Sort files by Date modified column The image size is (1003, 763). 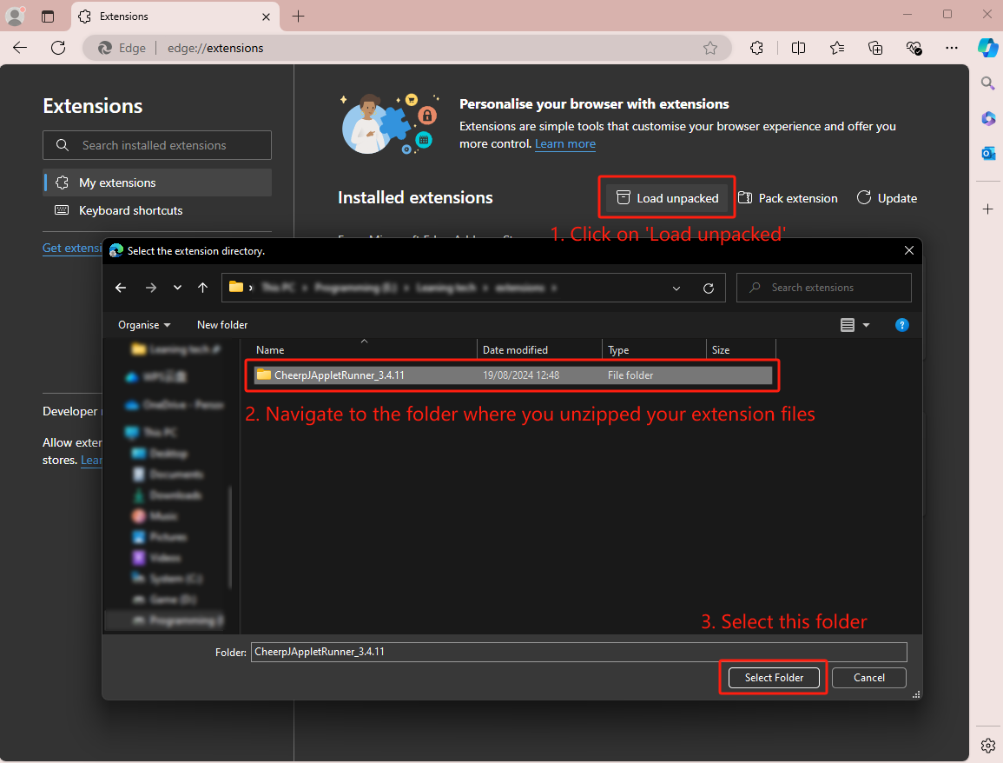(x=515, y=350)
